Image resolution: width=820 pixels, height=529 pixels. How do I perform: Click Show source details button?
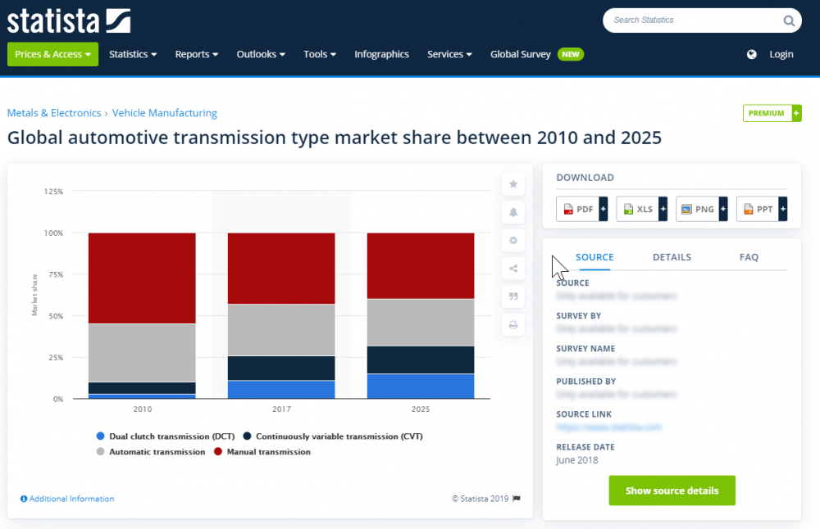[x=672, y=491]
